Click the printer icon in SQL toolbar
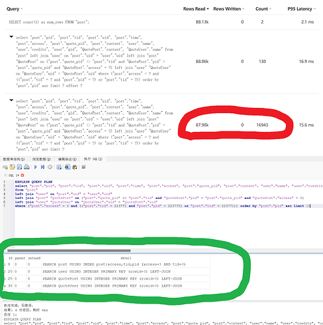The width and height of the screenshot is (323, 325). point(27,167)
